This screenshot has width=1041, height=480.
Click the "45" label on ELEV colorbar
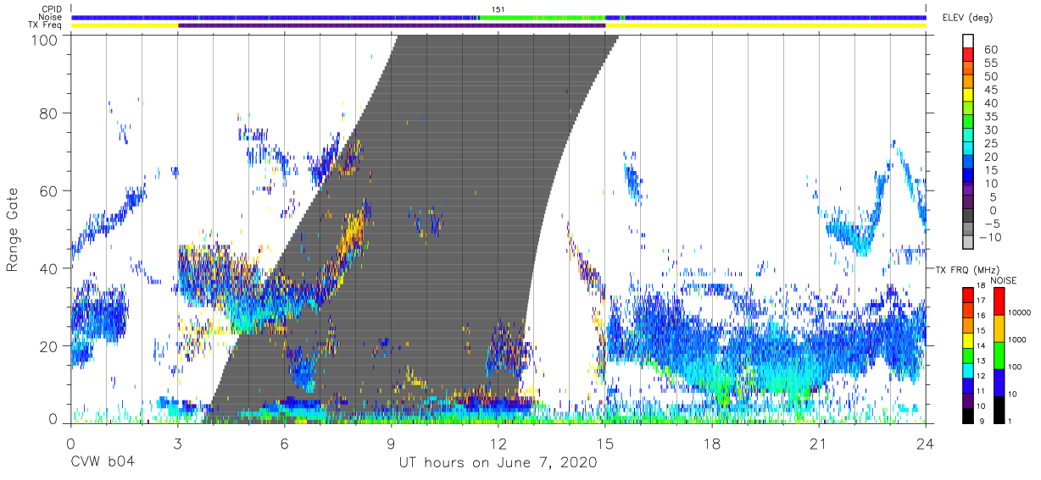pyautogui.click(x=990, y=90)
